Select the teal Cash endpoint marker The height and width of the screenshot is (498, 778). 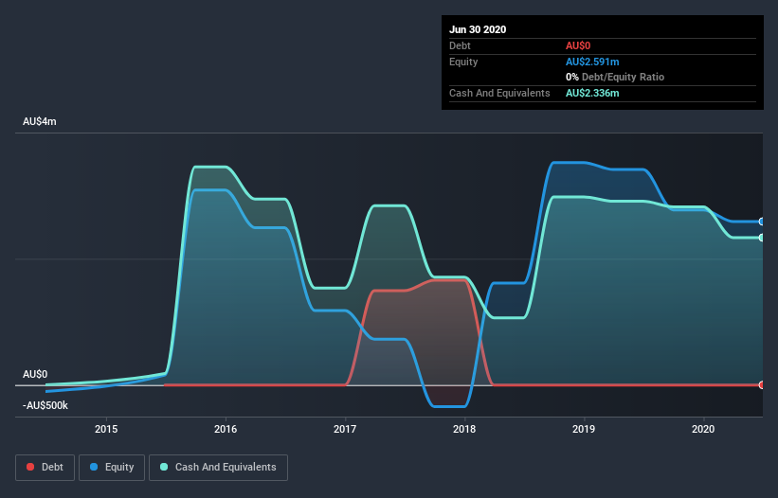tap(762, 238)
